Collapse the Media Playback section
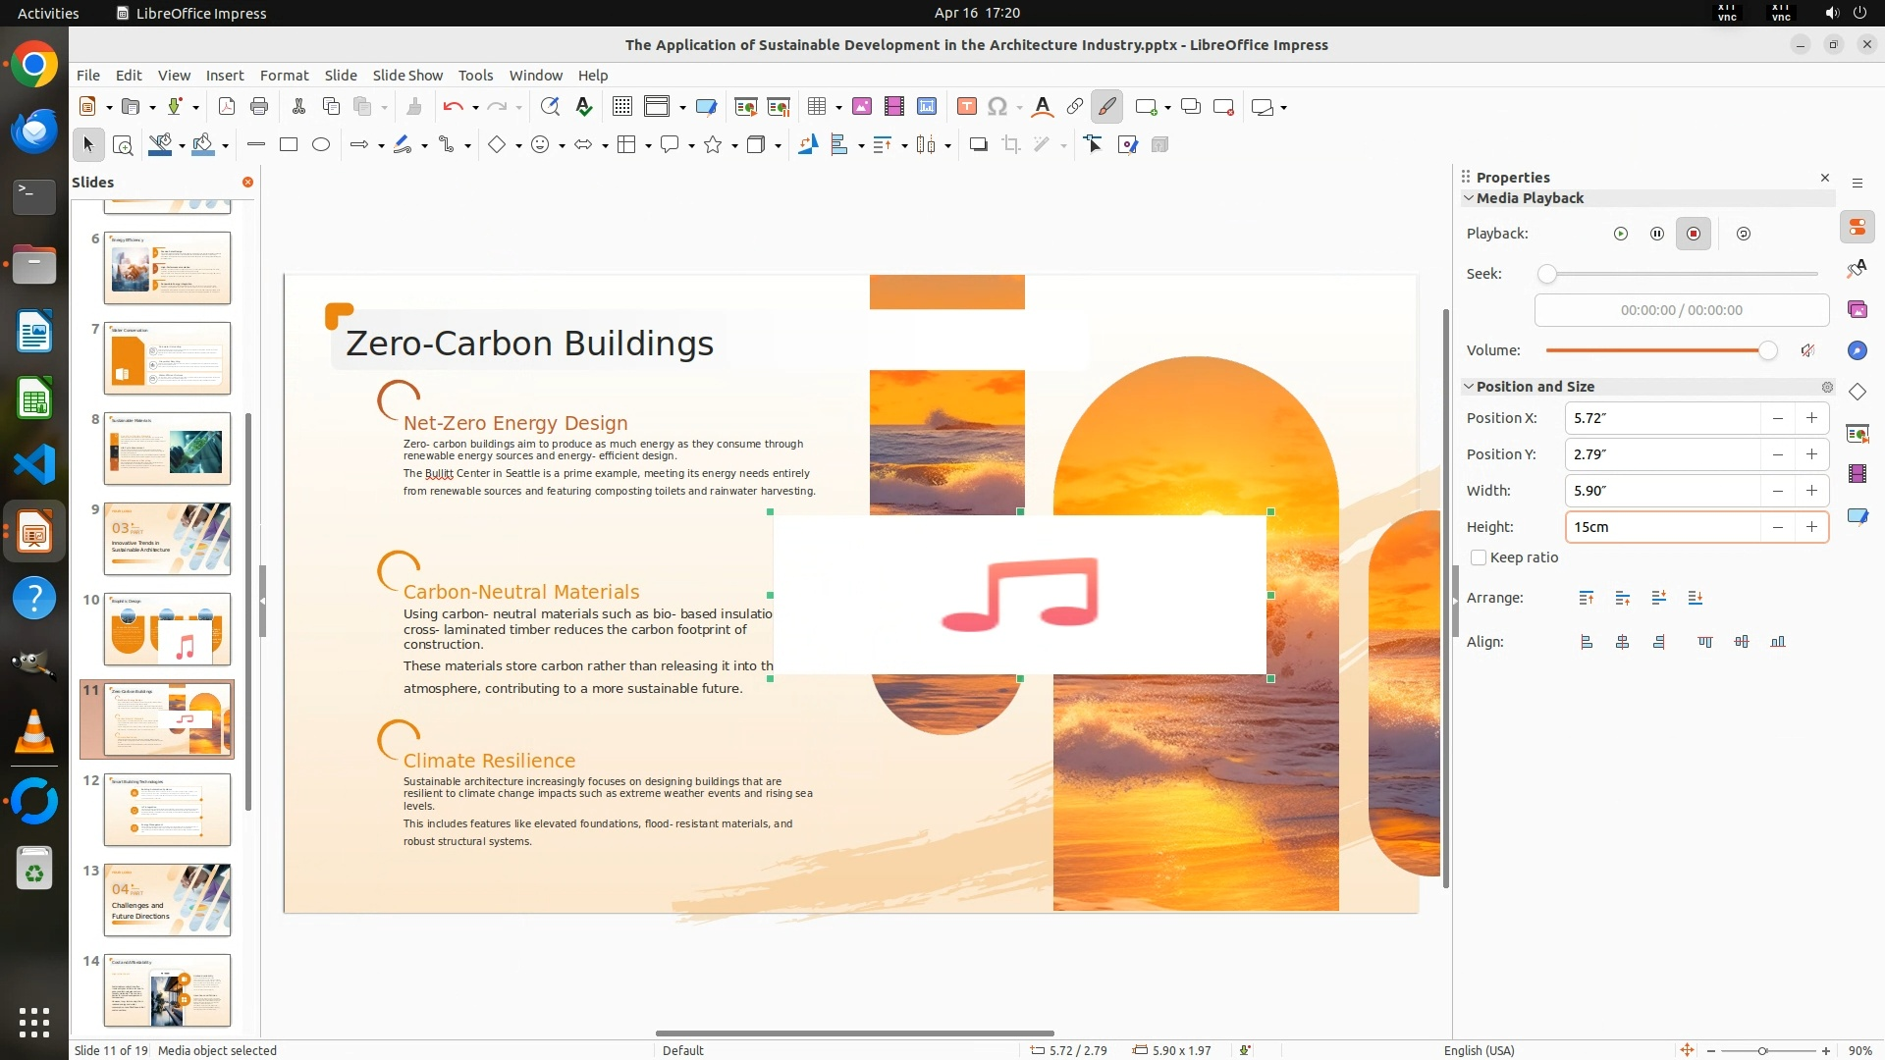Viewport: 1885px width, 1060px height. click(x=1469, y=198)
